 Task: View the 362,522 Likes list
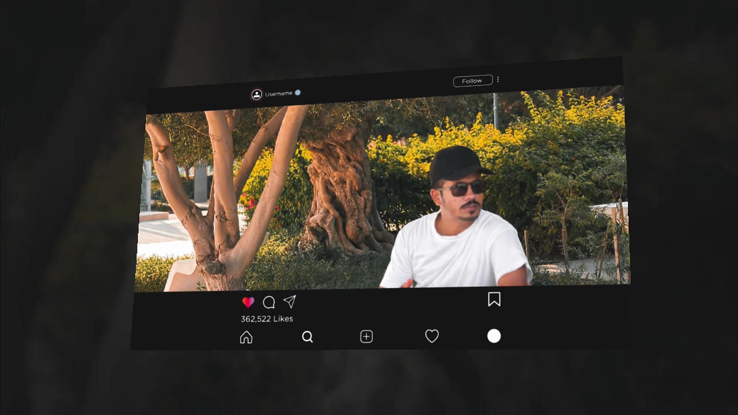point(267,319)
